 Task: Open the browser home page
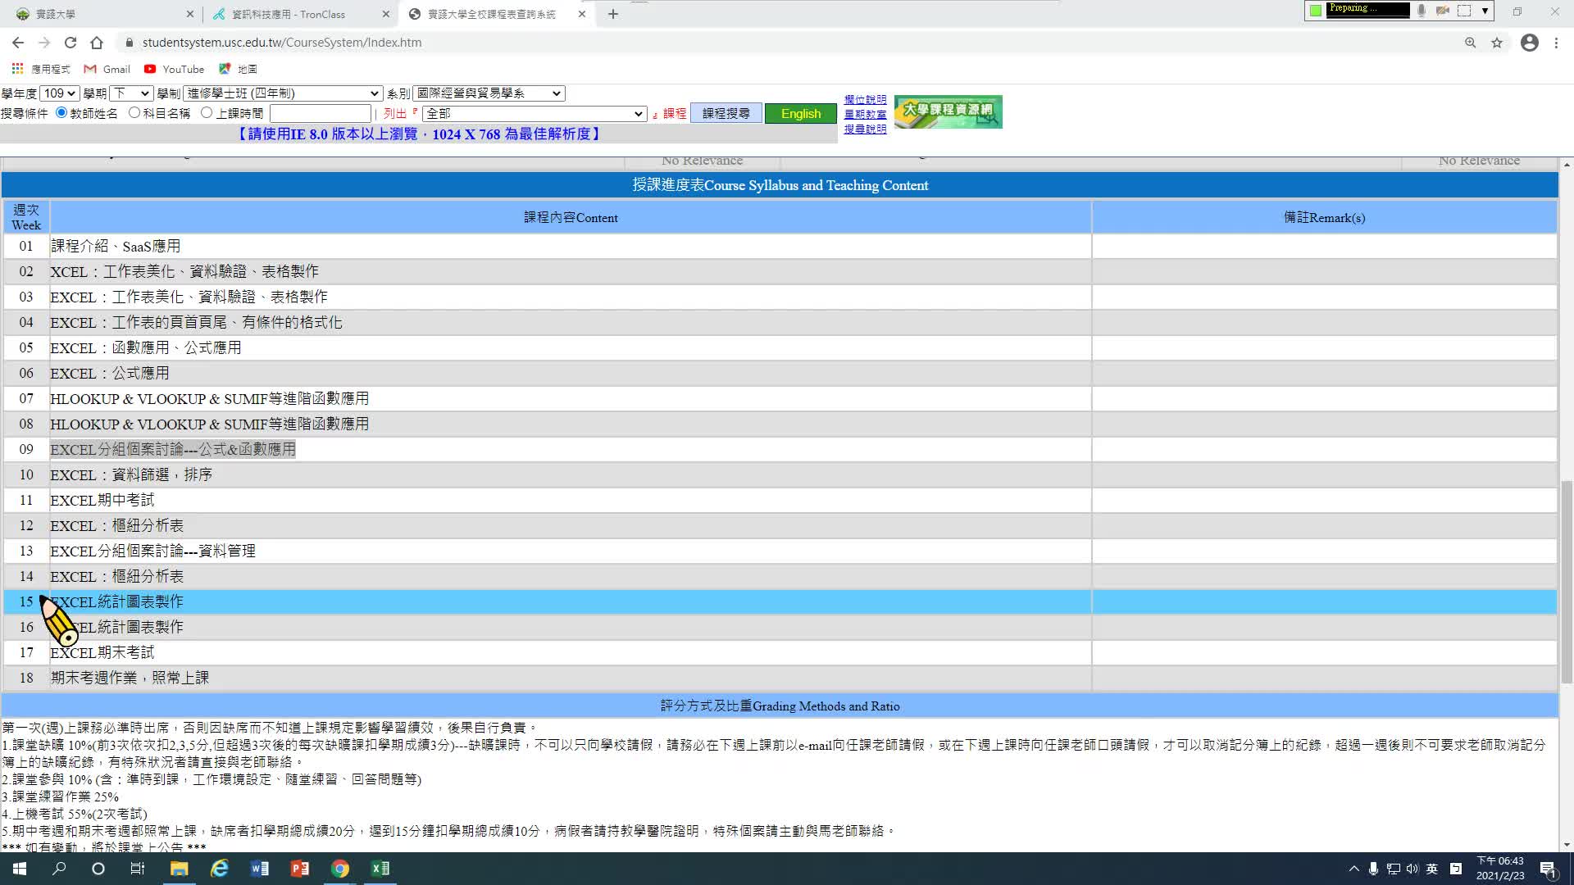[97, 43]
